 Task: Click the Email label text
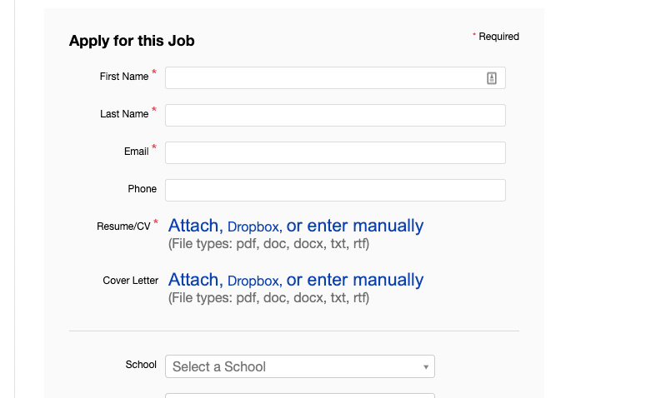pos(137,152)
